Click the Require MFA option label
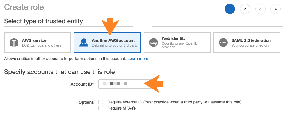This screenshot has height=118, width=283. (119, 108)
